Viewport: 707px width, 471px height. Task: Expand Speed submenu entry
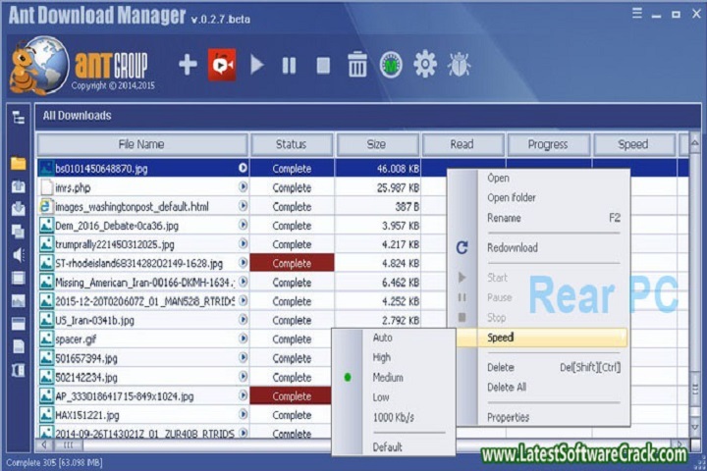coord(542,338)
